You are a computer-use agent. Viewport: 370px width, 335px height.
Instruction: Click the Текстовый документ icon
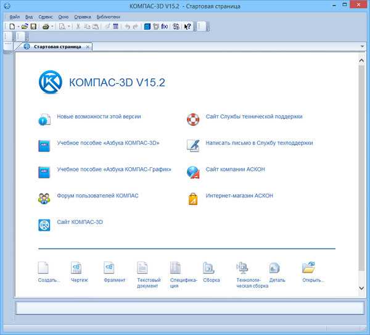point(143,268)
